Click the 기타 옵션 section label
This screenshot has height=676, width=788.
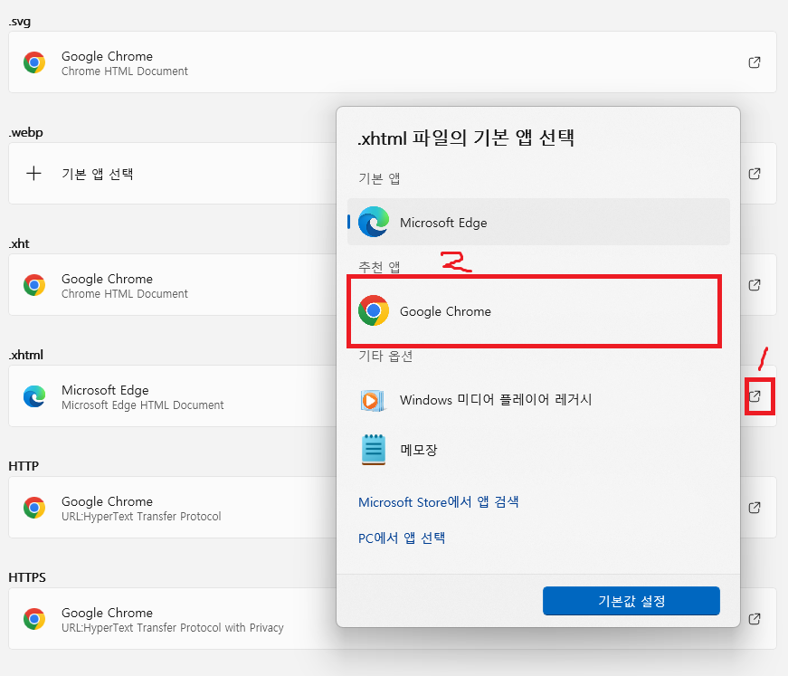click(x=385, y=357)
